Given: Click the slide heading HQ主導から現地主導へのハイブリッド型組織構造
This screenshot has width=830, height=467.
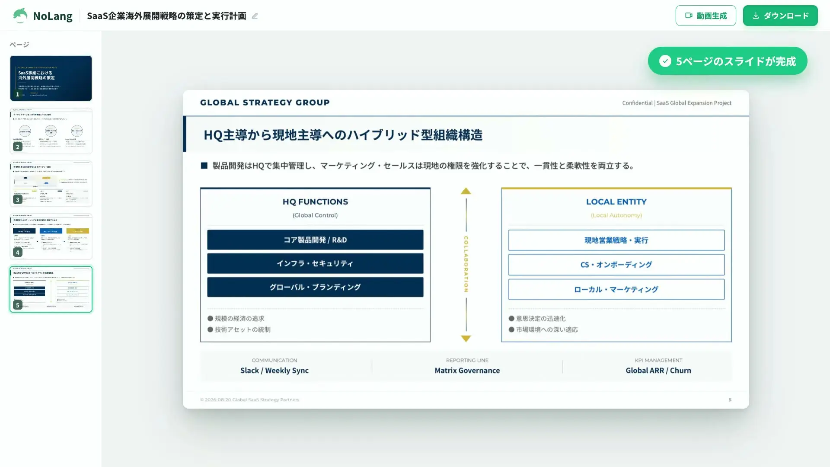Looking at the screenshot, I should tap(343, 135).
